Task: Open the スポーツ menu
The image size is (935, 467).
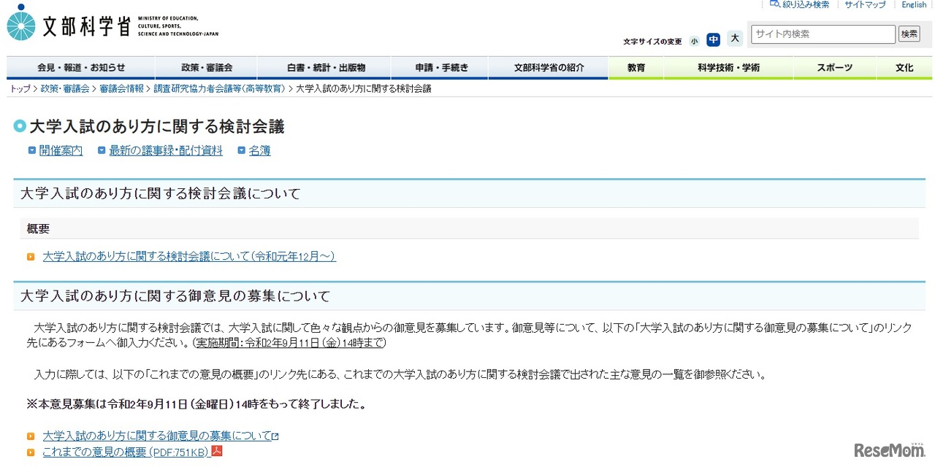Action: coord(834,66)
